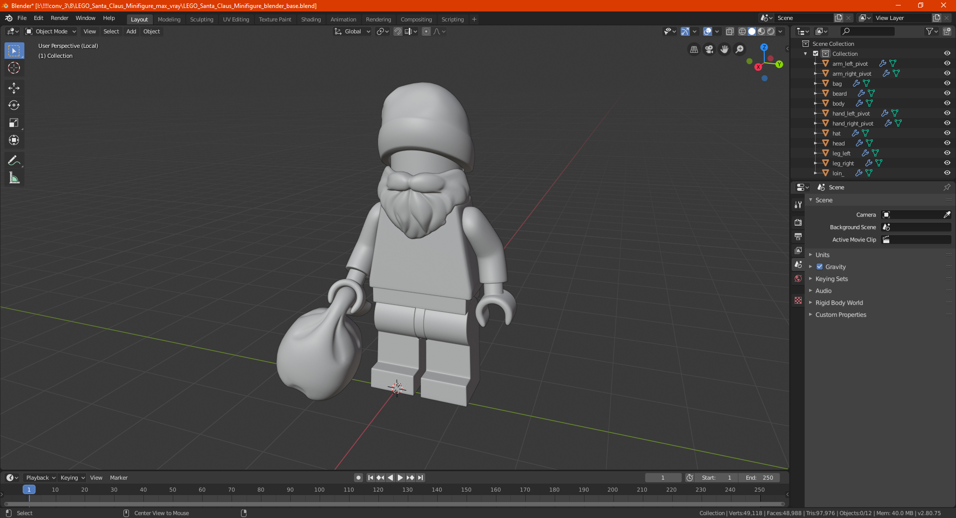Click the auto keying record button

click(x=358, y=478)
